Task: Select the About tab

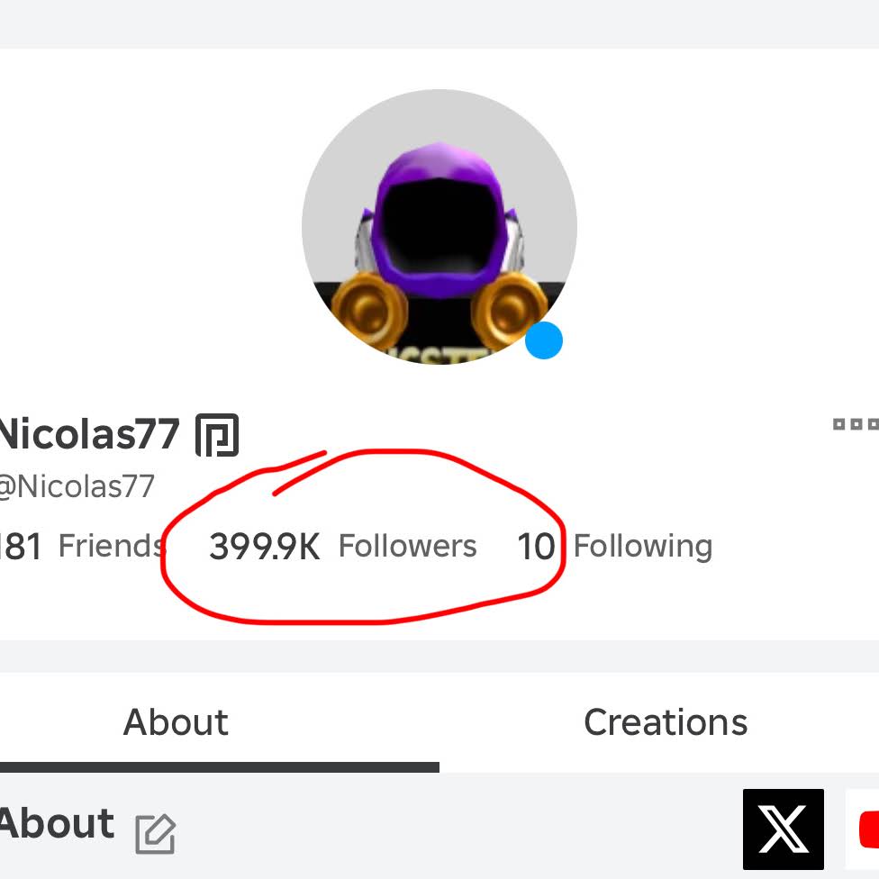Action: point(176,722)
